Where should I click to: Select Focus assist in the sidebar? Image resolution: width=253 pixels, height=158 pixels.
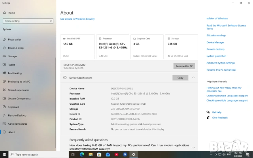(14, 39)
